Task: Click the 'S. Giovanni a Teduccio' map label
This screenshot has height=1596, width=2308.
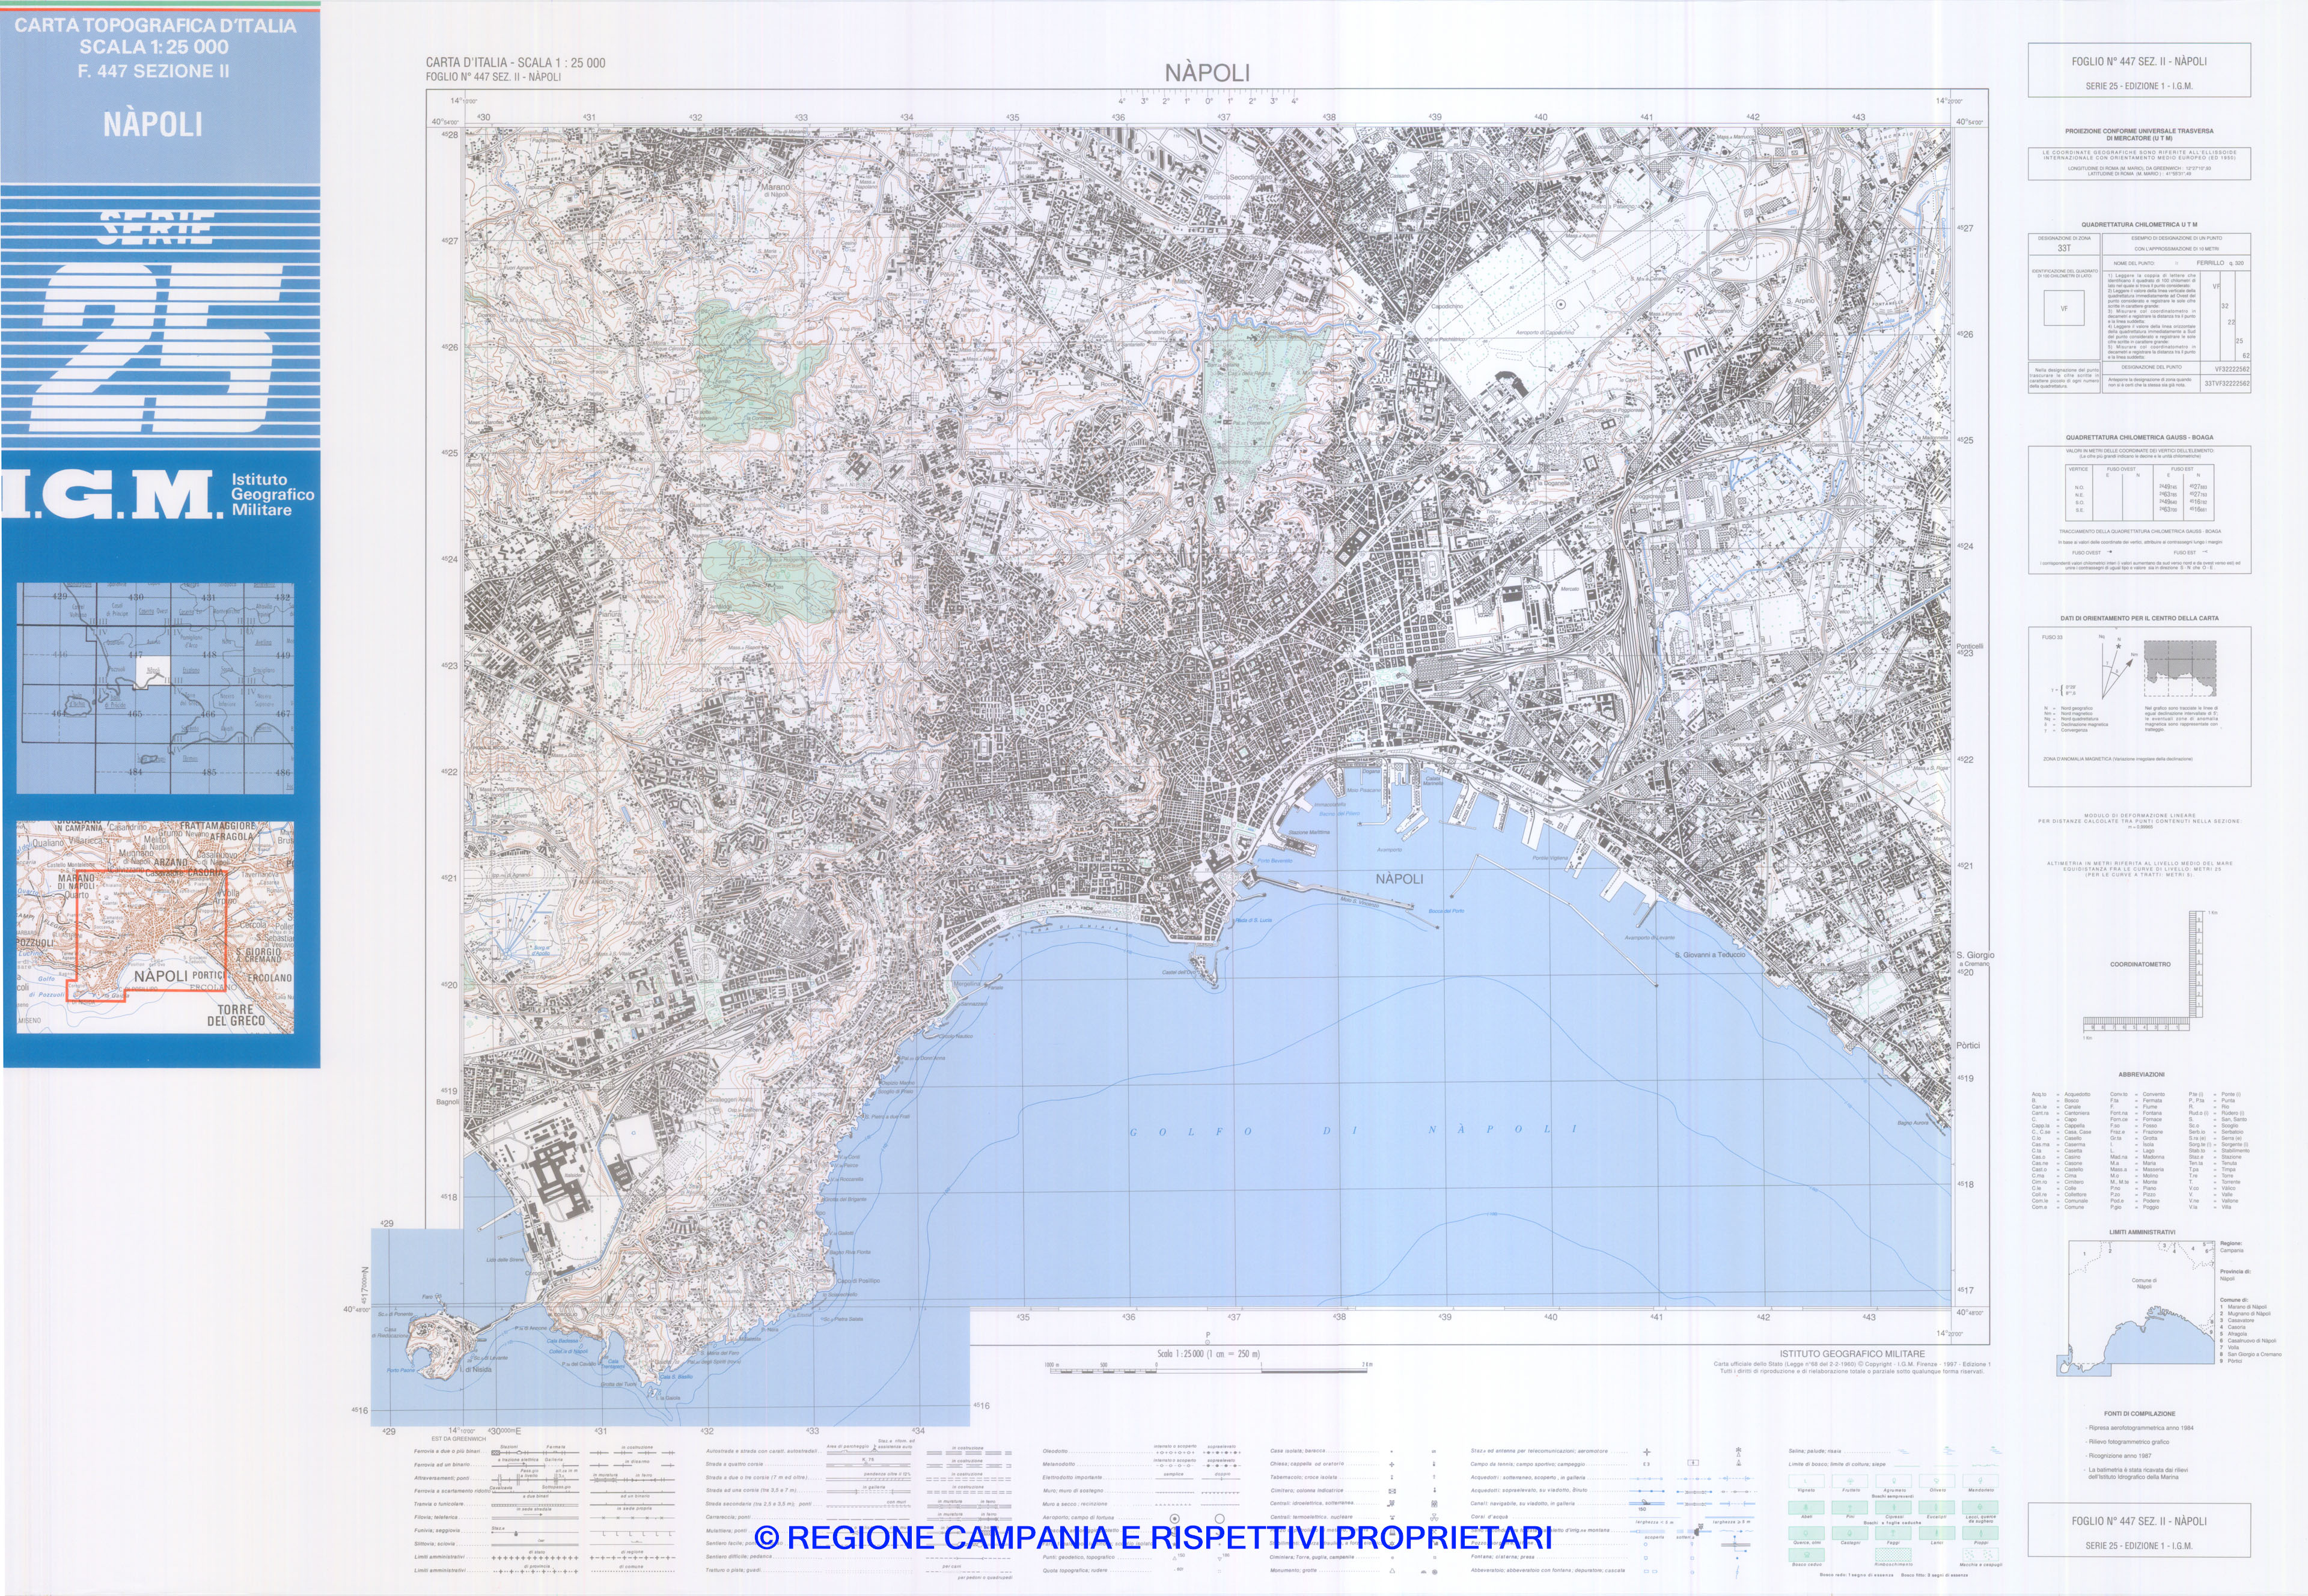Action: (1710, 955)
